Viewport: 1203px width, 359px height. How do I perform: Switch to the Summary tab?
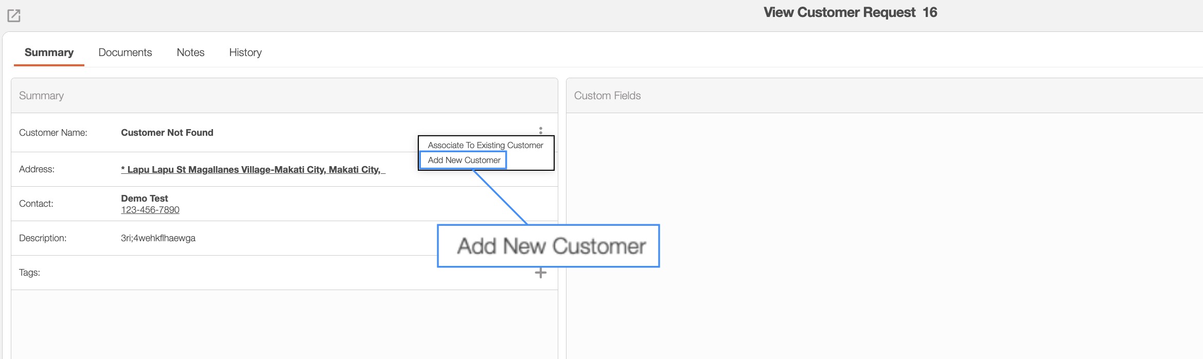pos(49,52)
